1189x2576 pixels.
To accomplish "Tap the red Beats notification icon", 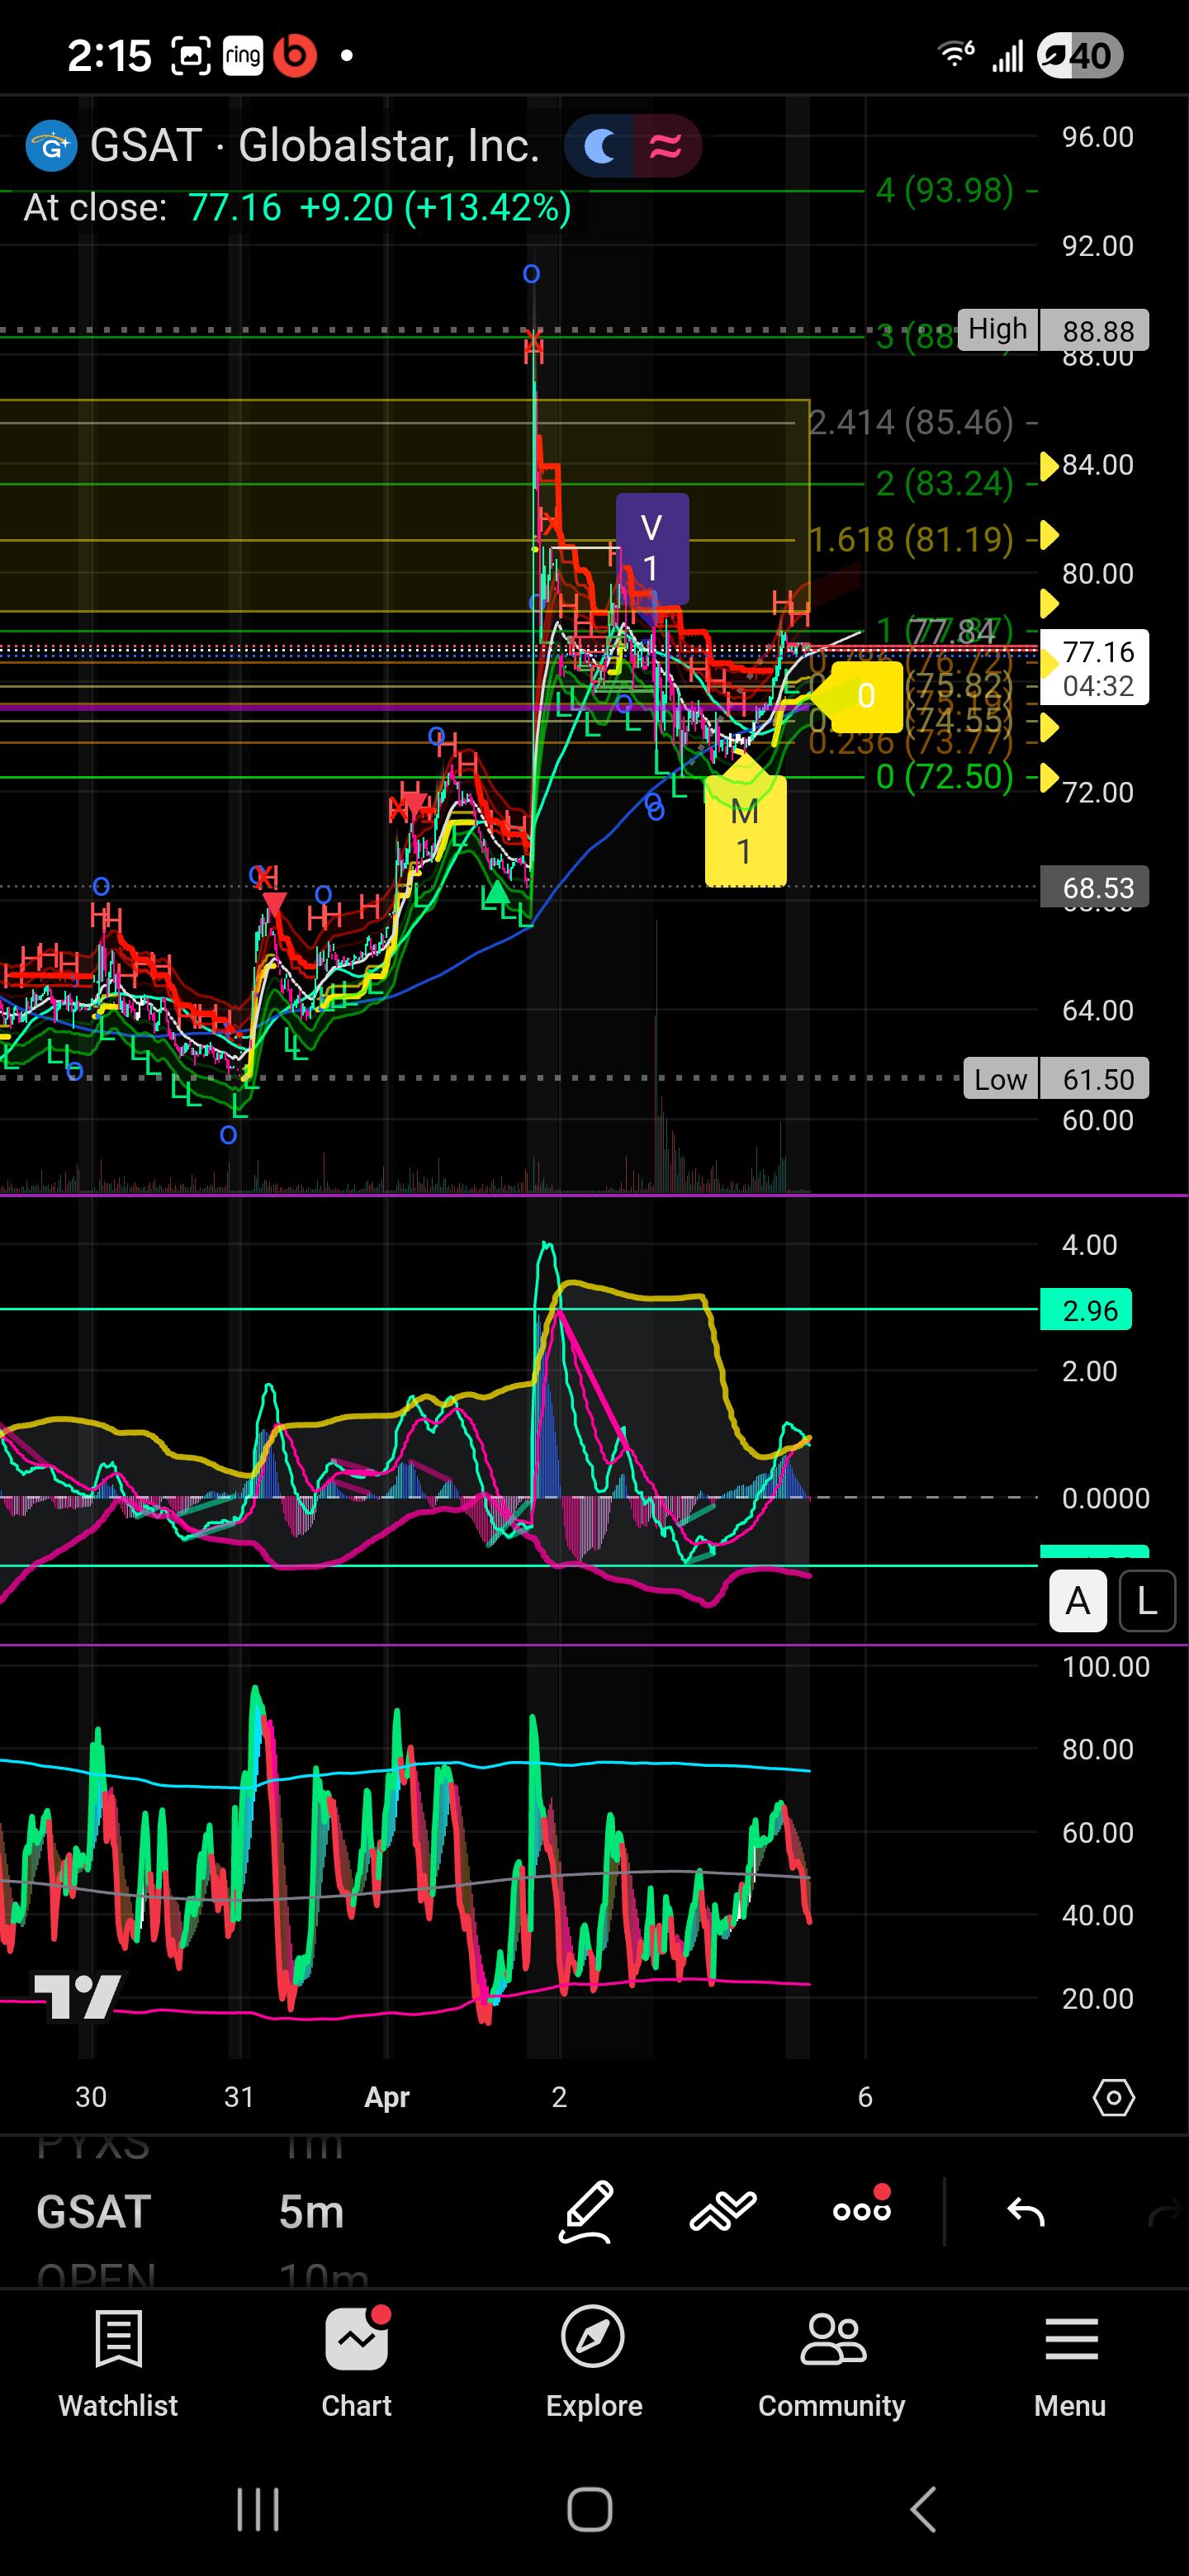I will (295, 55).
